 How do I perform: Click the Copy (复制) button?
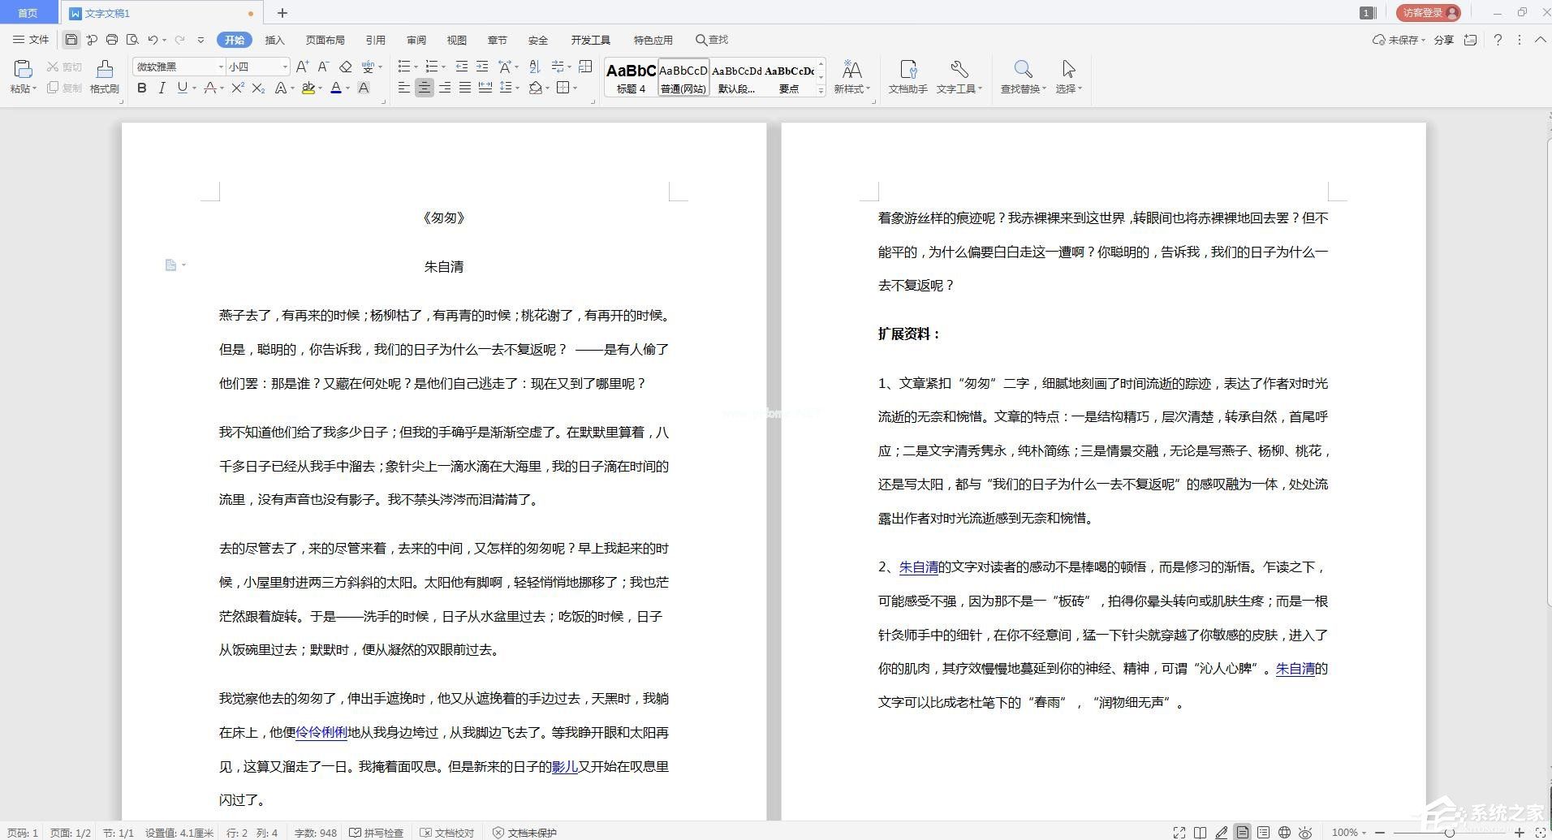coord(64,88)
